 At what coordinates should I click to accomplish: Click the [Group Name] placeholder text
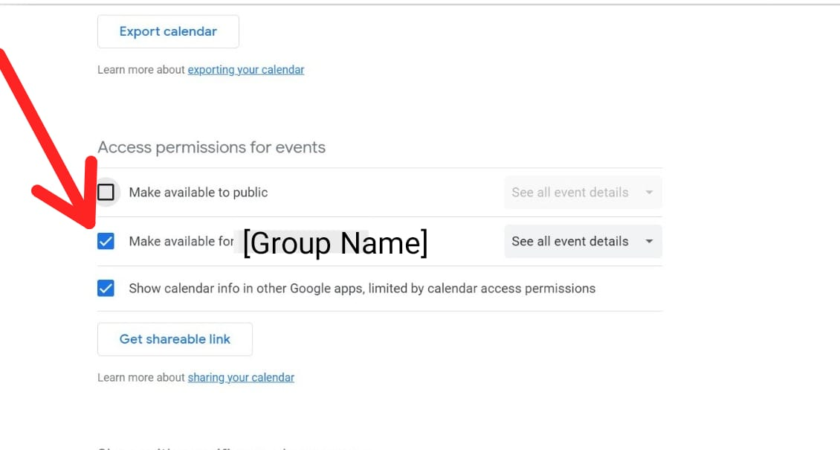335,242
